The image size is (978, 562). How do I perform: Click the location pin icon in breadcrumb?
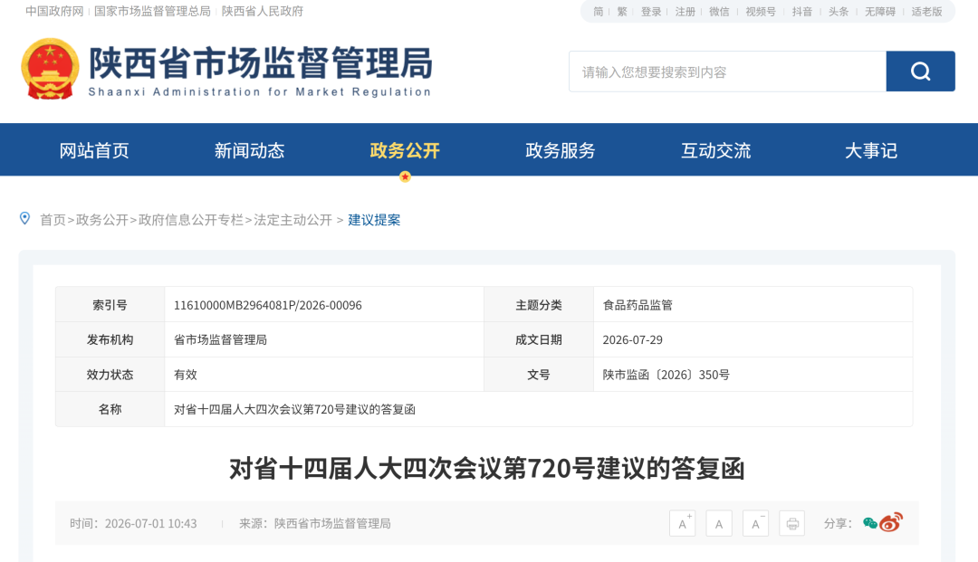[x=25, y=218]
